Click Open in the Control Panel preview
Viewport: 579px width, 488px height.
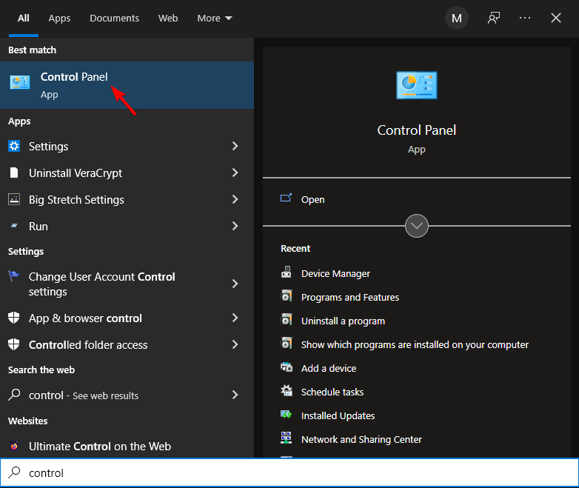312,199
